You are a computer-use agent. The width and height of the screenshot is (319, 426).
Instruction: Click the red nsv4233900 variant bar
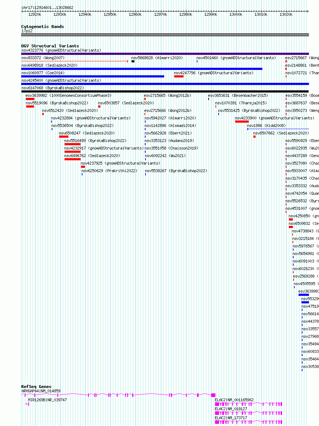pyautogui.click(x=242, y=122)
